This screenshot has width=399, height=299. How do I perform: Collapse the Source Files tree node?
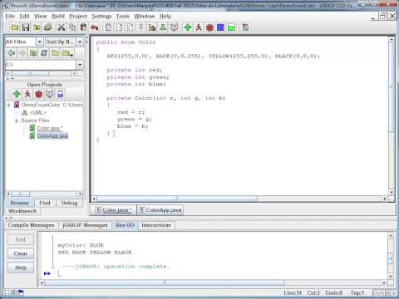point(17,120)
